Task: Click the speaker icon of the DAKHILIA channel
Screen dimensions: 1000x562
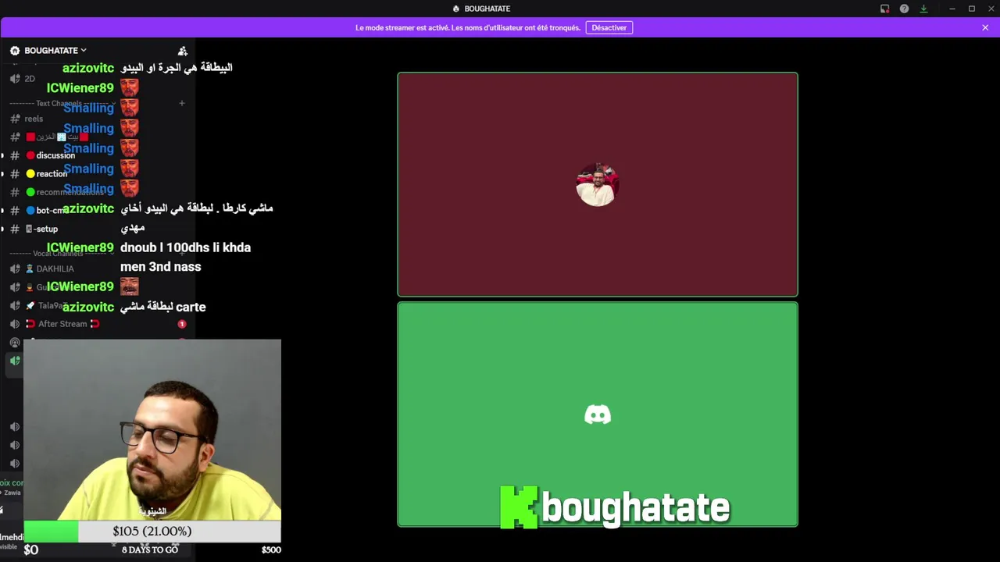Action: click(x=15, y=269)
